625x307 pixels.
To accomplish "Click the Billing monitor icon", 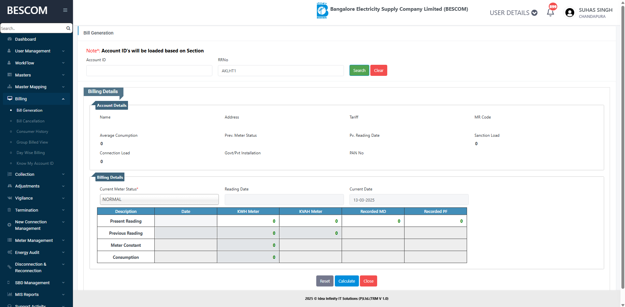I will coord(10,99).
